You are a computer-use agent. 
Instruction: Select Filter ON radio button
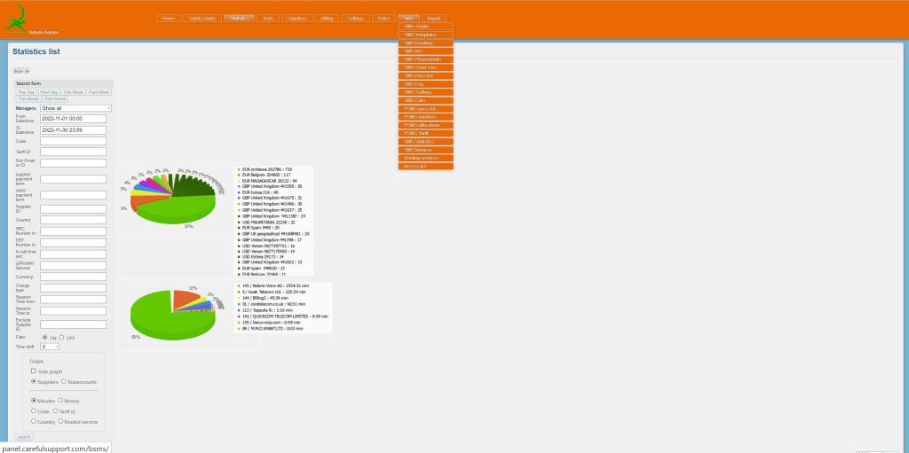(45, 337)
